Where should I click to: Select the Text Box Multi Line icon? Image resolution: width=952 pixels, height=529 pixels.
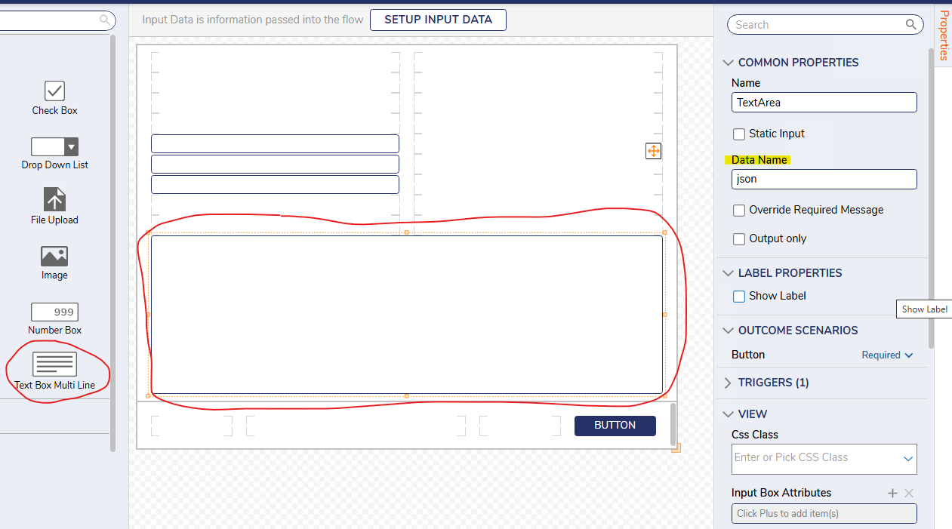pyautogui.click(x=54, y=364)
